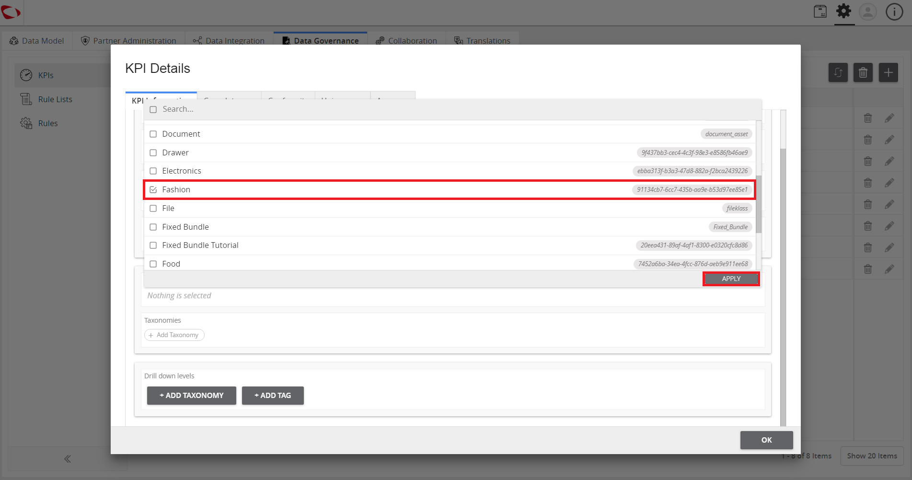Image resolution: width=912 pixels, height=480 pixels.
Task: Click the 'Electronics' list label
Action: 182,171
